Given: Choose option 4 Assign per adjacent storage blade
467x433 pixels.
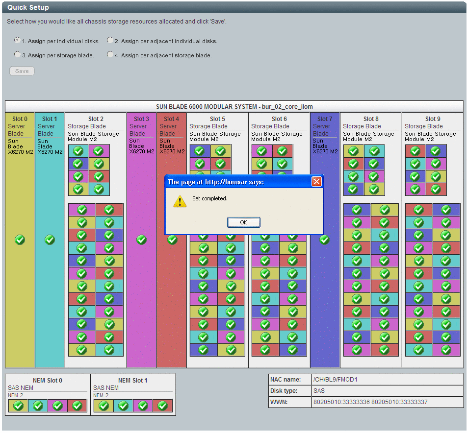Looking at the screenshot, I should tap(110, 54).
